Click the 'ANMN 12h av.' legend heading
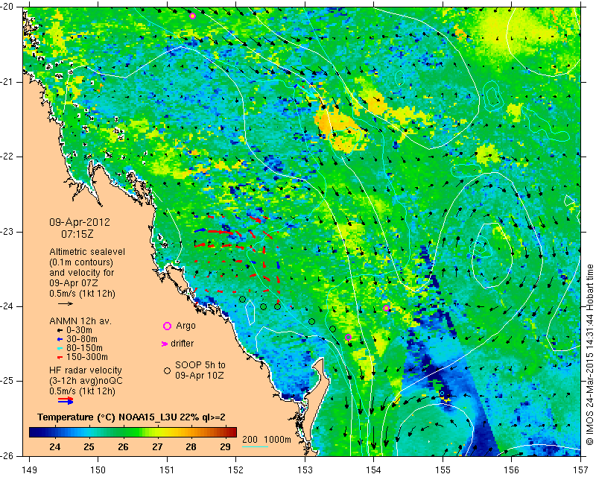596x477 pixels. tap(80, 321)
